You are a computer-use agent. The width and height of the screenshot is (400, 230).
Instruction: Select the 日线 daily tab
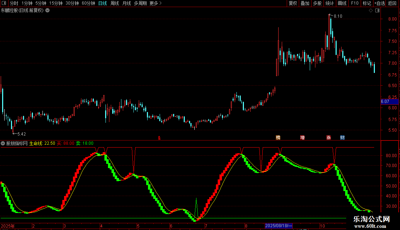103,3
